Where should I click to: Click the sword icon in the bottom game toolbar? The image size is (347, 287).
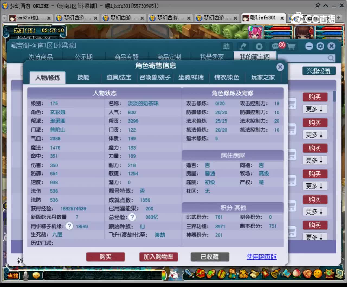[x=190, y=274]
